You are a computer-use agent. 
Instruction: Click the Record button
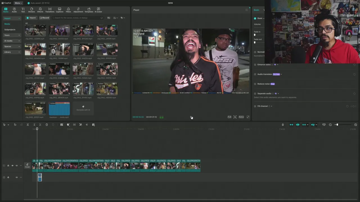pos(44,18)
